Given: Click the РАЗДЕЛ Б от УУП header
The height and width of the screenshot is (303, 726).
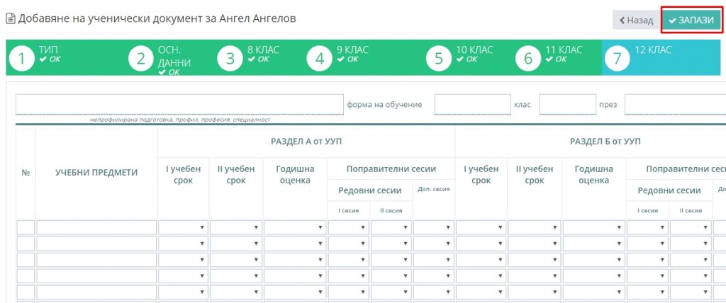Looking at the screenshot, I should click(x=605, y=142).
